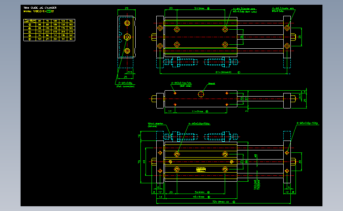Select the 14 dimension in bottom view
Image resolution: width=343 pixels, height=211 pixels.
[160, 197]
